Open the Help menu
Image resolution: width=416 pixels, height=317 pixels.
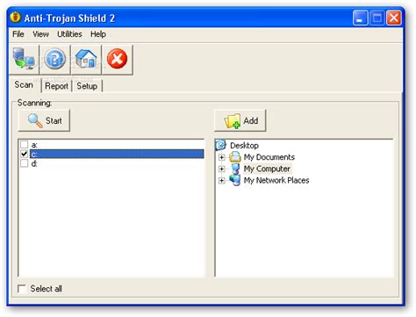click(98, 34)
